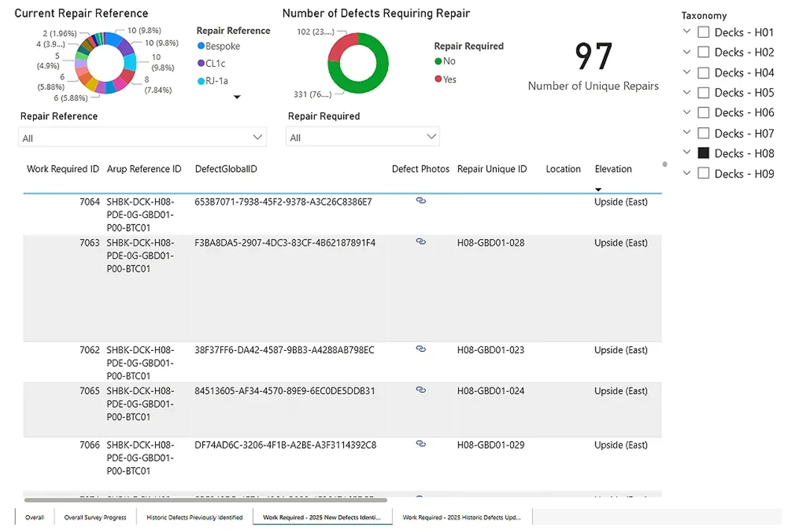Uncheck the Decks - H08 checkbox
Screen dimensions: 795x531
703,153
